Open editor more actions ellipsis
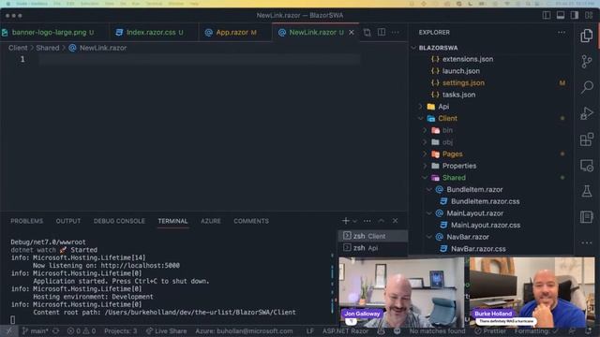The image size is (600, 337). click(x=396, y=33)
